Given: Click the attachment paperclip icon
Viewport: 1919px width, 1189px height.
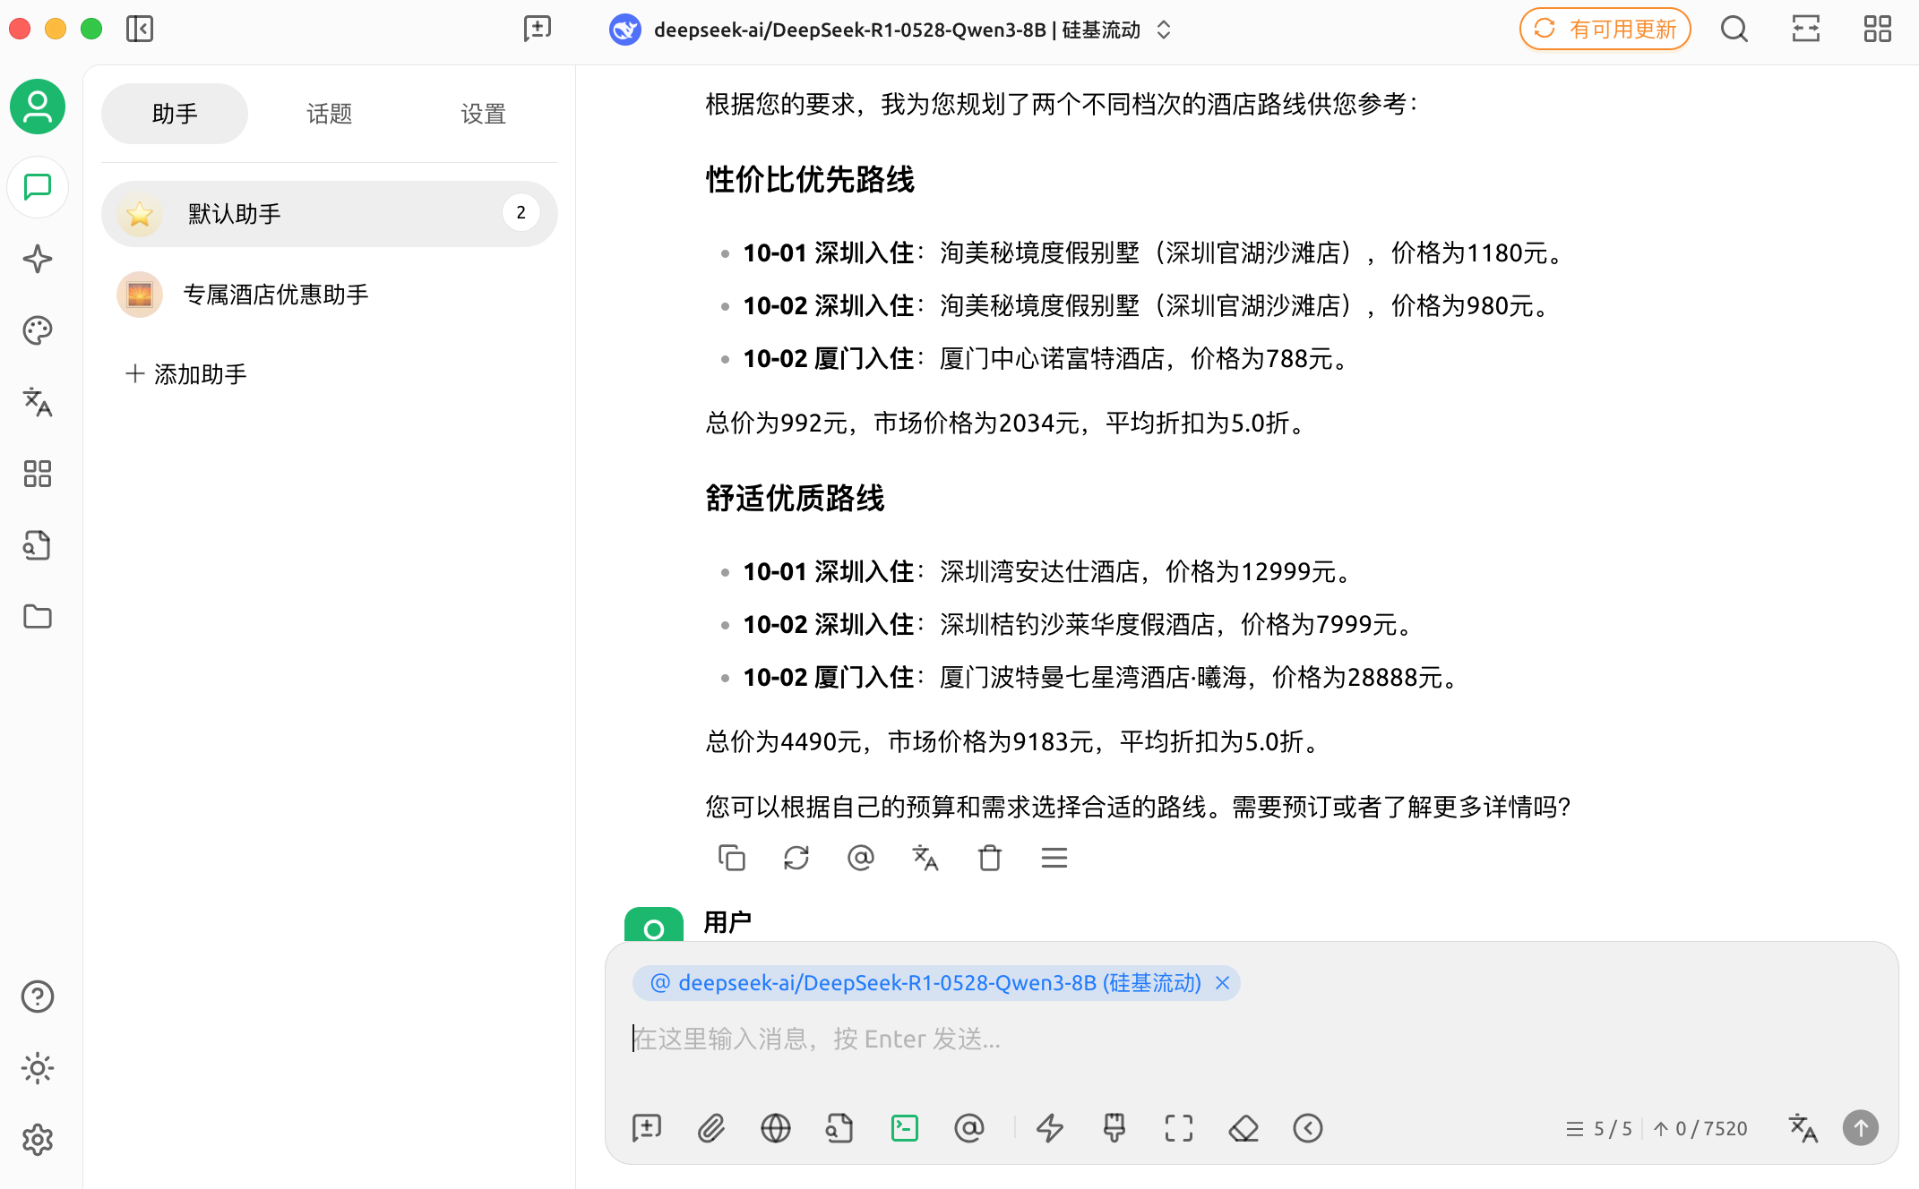Looking at the screenshot, I should pyautogui.click(x=710, y=1128).
